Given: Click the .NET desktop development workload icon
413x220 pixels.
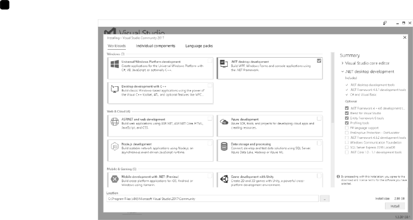Looking at the screenshot, I should [x=224, y=63].
